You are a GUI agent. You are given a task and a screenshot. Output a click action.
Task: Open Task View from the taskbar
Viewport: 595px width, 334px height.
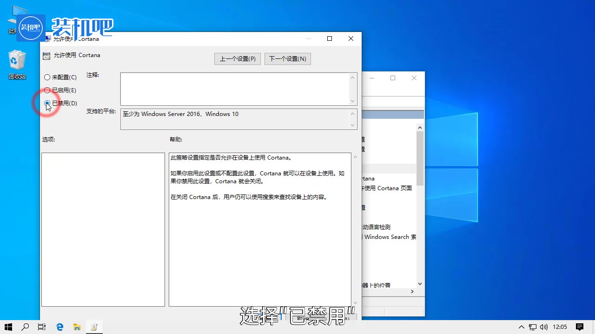[42, 327]
